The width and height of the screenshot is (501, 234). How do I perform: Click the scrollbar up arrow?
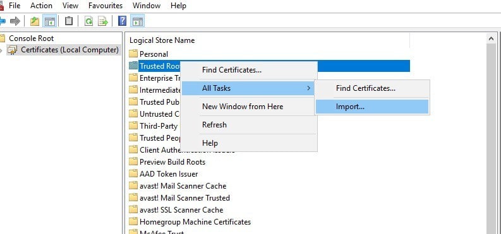[x=491, y=38]
